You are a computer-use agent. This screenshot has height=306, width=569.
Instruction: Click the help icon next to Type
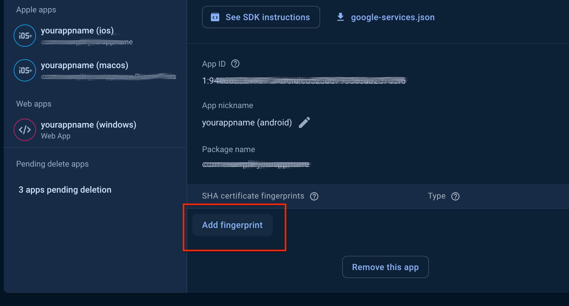(455, 196)
